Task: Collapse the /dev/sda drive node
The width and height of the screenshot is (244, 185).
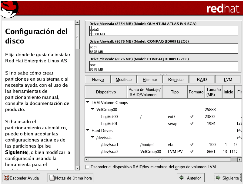Action: click(93, 138)
